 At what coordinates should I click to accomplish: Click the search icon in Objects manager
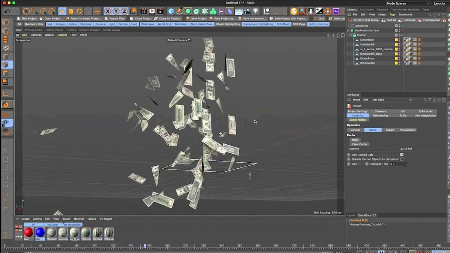click(x=430, y=15)
